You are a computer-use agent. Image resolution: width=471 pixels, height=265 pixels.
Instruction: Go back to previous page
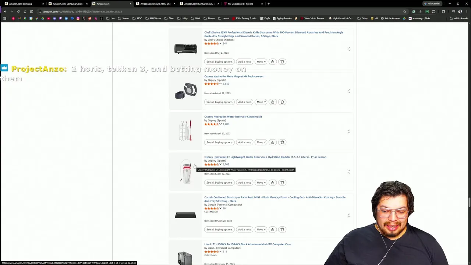(5, 11)
